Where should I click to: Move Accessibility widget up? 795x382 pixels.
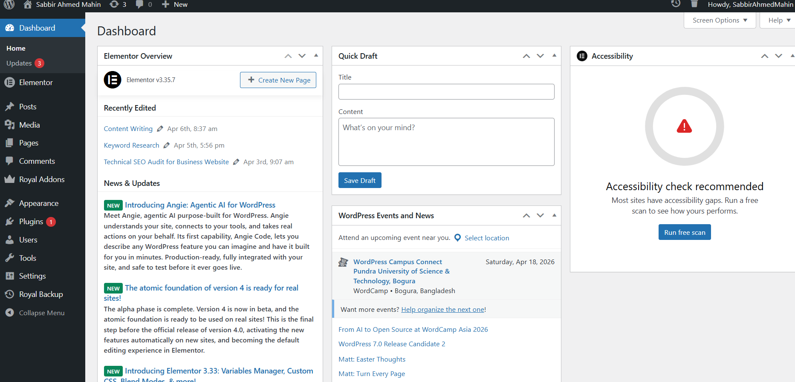[x=765, y=56]
